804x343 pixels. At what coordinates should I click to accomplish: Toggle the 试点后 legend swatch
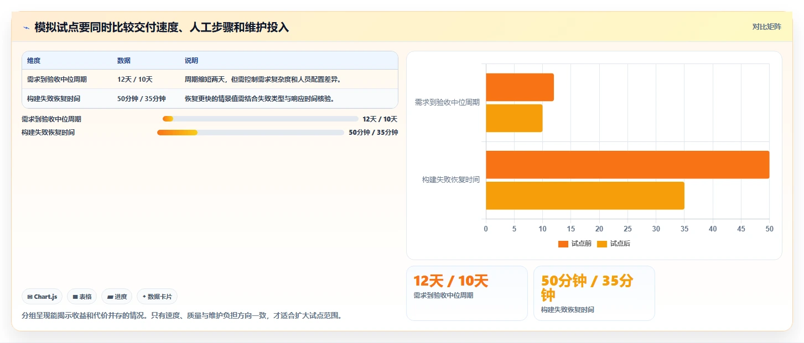point(602,244)
